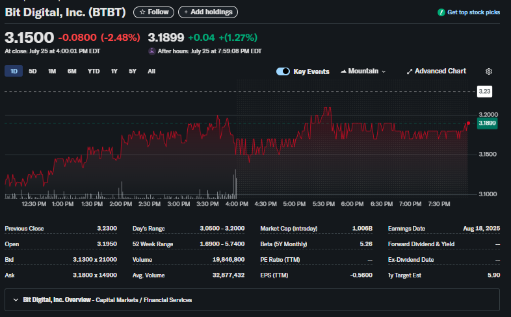Click the Ex-Dividend Date label

coord(411,260)
